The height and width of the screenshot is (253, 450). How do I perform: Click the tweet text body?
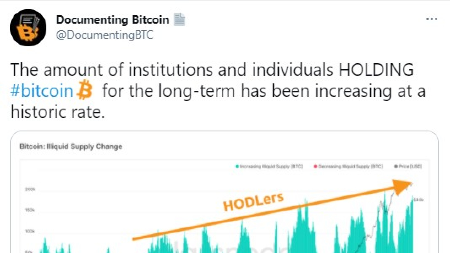click(x=218, y=91)
